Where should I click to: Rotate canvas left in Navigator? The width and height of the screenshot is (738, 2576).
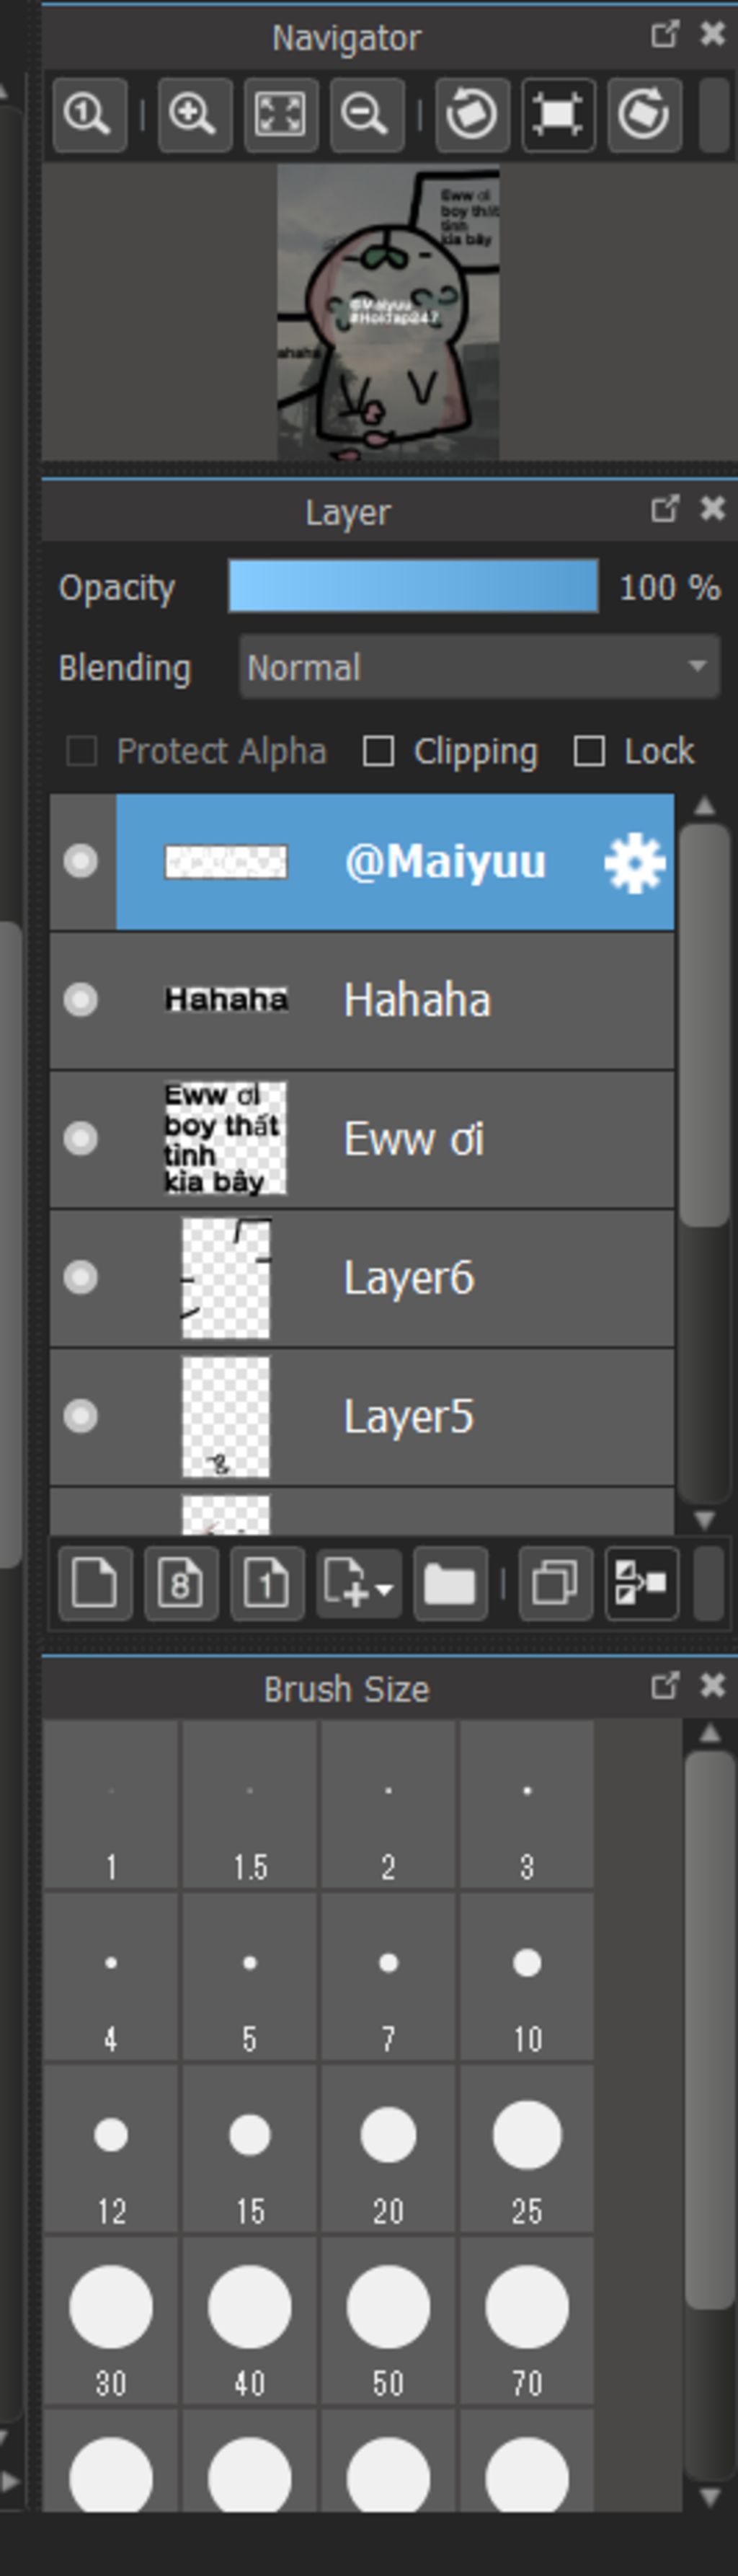[x=472, y=115]
